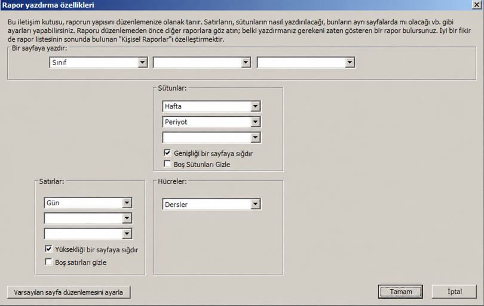The height and width of the screenshot is (306, 484).
Task: Confirm with the Tamam button
Action: click(400, 292)
